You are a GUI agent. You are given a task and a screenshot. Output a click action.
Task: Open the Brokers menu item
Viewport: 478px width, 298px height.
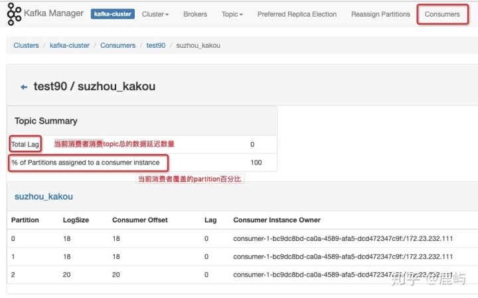[x=195, y=15]
